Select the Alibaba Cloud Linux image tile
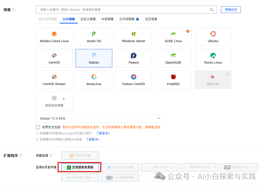Screen dimensions: 264x187 tap(54, 37)
